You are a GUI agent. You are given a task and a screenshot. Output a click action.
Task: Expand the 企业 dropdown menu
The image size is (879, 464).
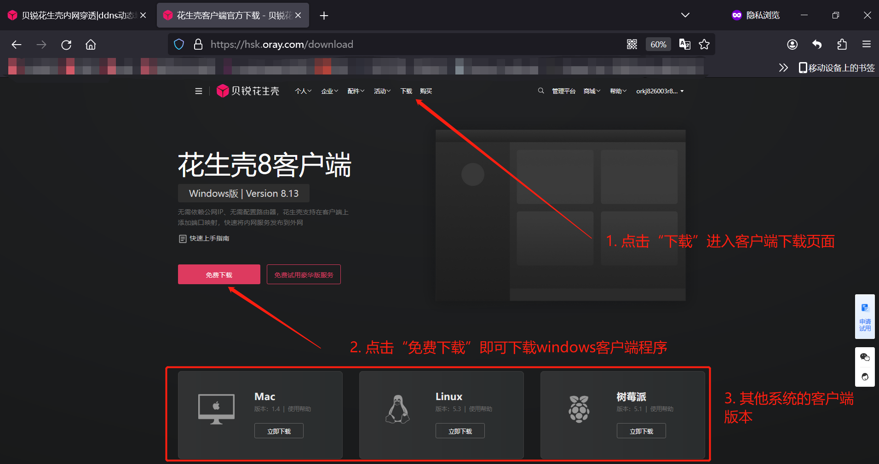click(329, 91)
